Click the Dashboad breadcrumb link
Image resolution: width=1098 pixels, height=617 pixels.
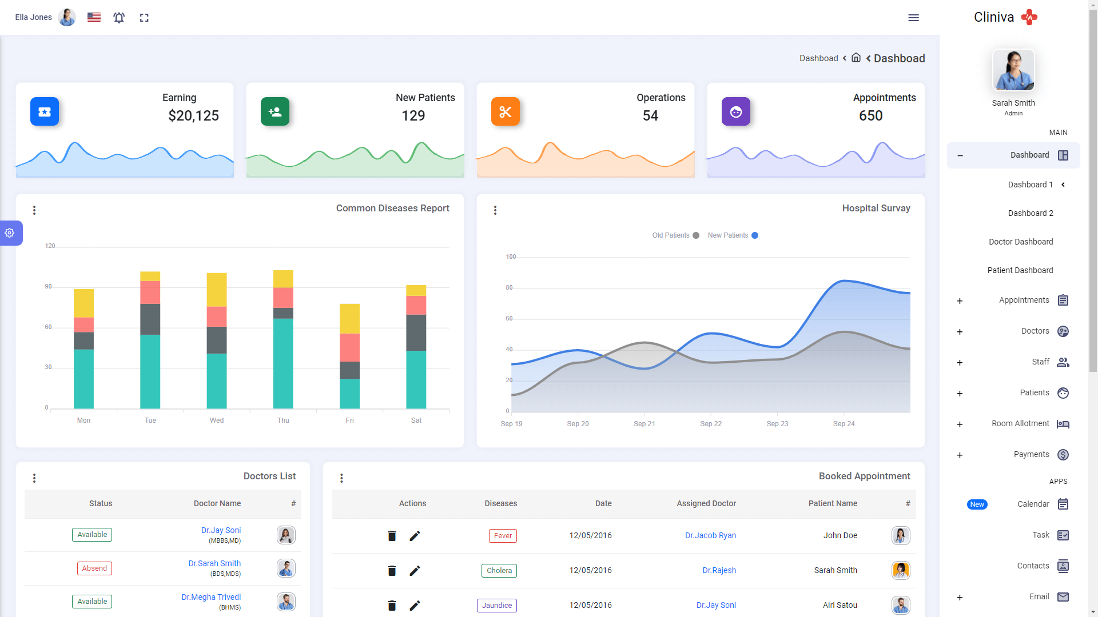click(819, 58)
